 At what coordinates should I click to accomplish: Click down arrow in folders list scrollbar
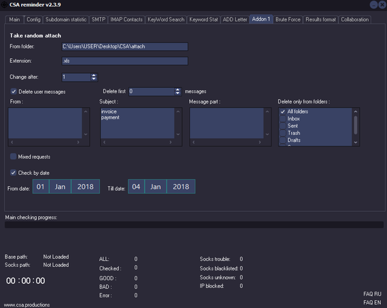pos(356,142)
